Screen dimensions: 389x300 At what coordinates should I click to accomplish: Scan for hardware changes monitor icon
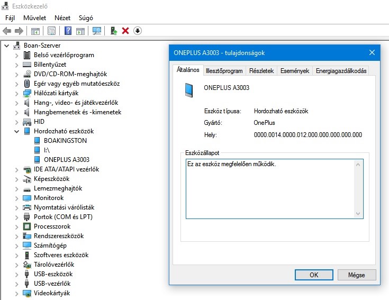[97, 31]
